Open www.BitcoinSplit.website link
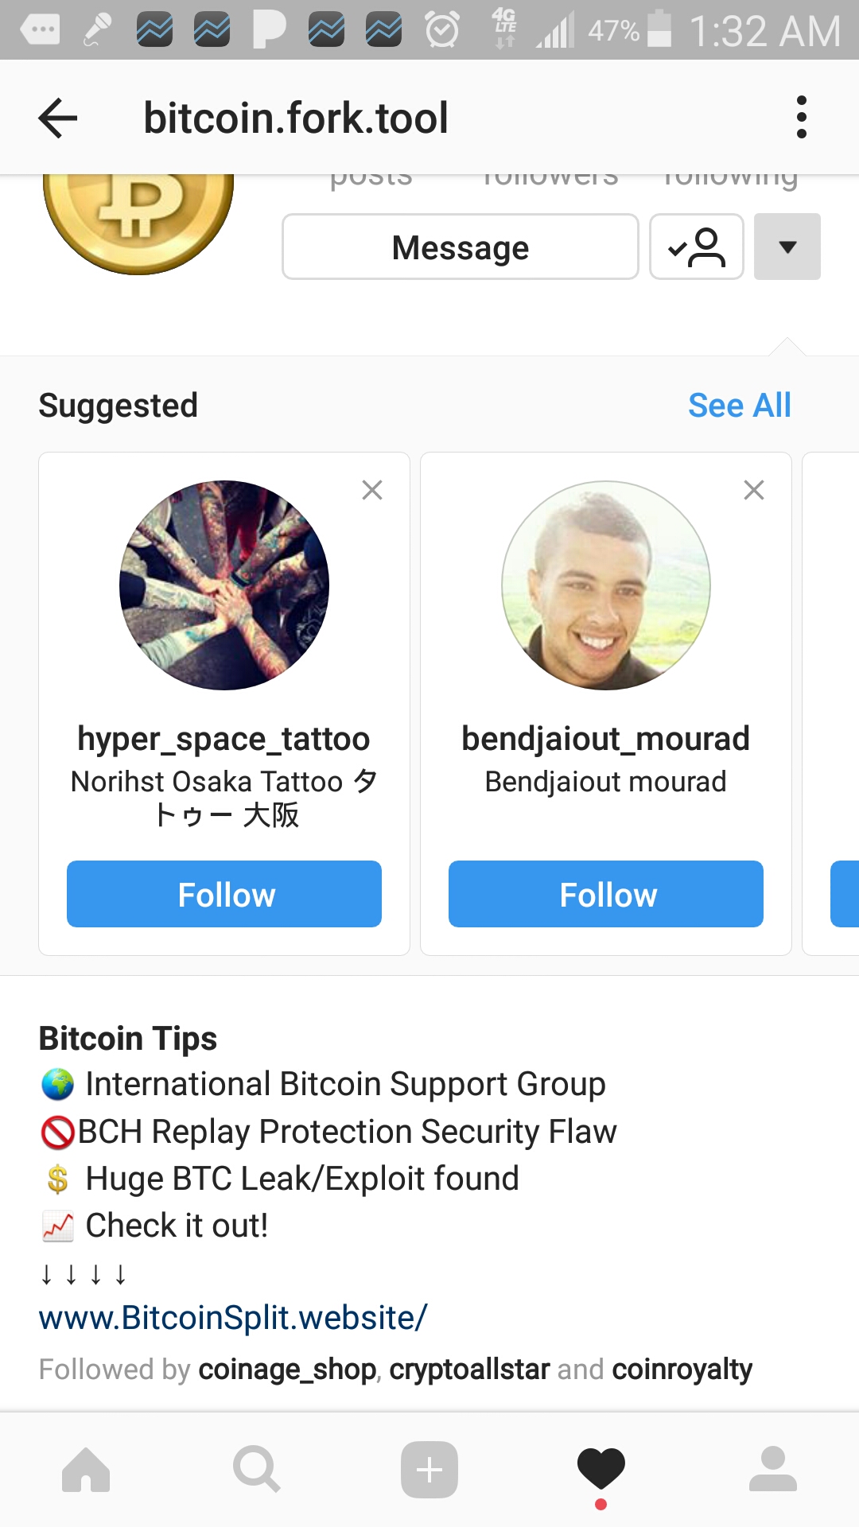 (232, 1318)
